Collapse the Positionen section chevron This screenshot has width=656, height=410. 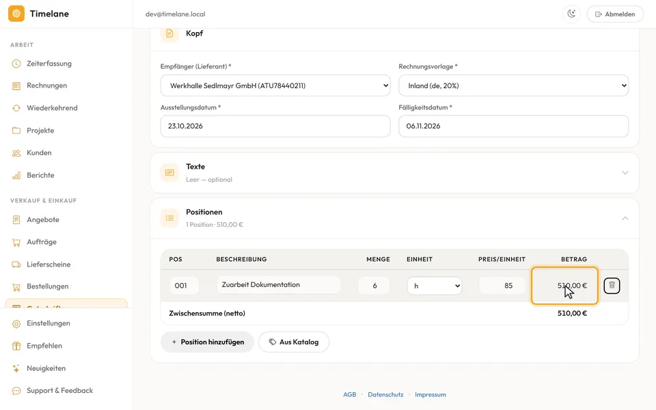click(625, 218)
